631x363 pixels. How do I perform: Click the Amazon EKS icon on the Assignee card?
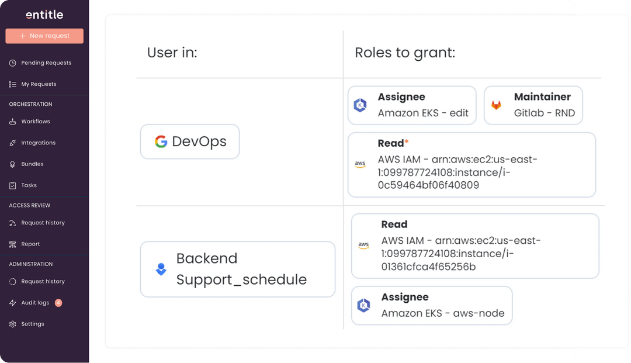pos(360,105)
